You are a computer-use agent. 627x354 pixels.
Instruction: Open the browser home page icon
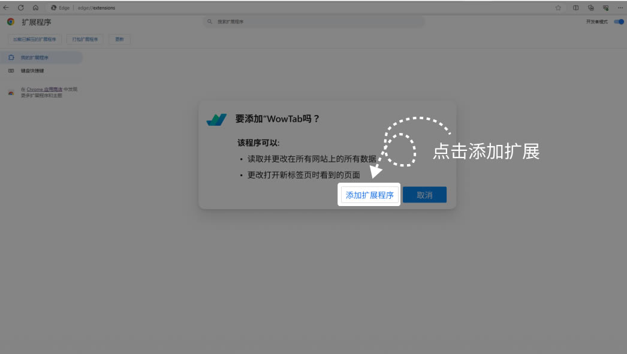pyautogui.click(x=35, y=8)
